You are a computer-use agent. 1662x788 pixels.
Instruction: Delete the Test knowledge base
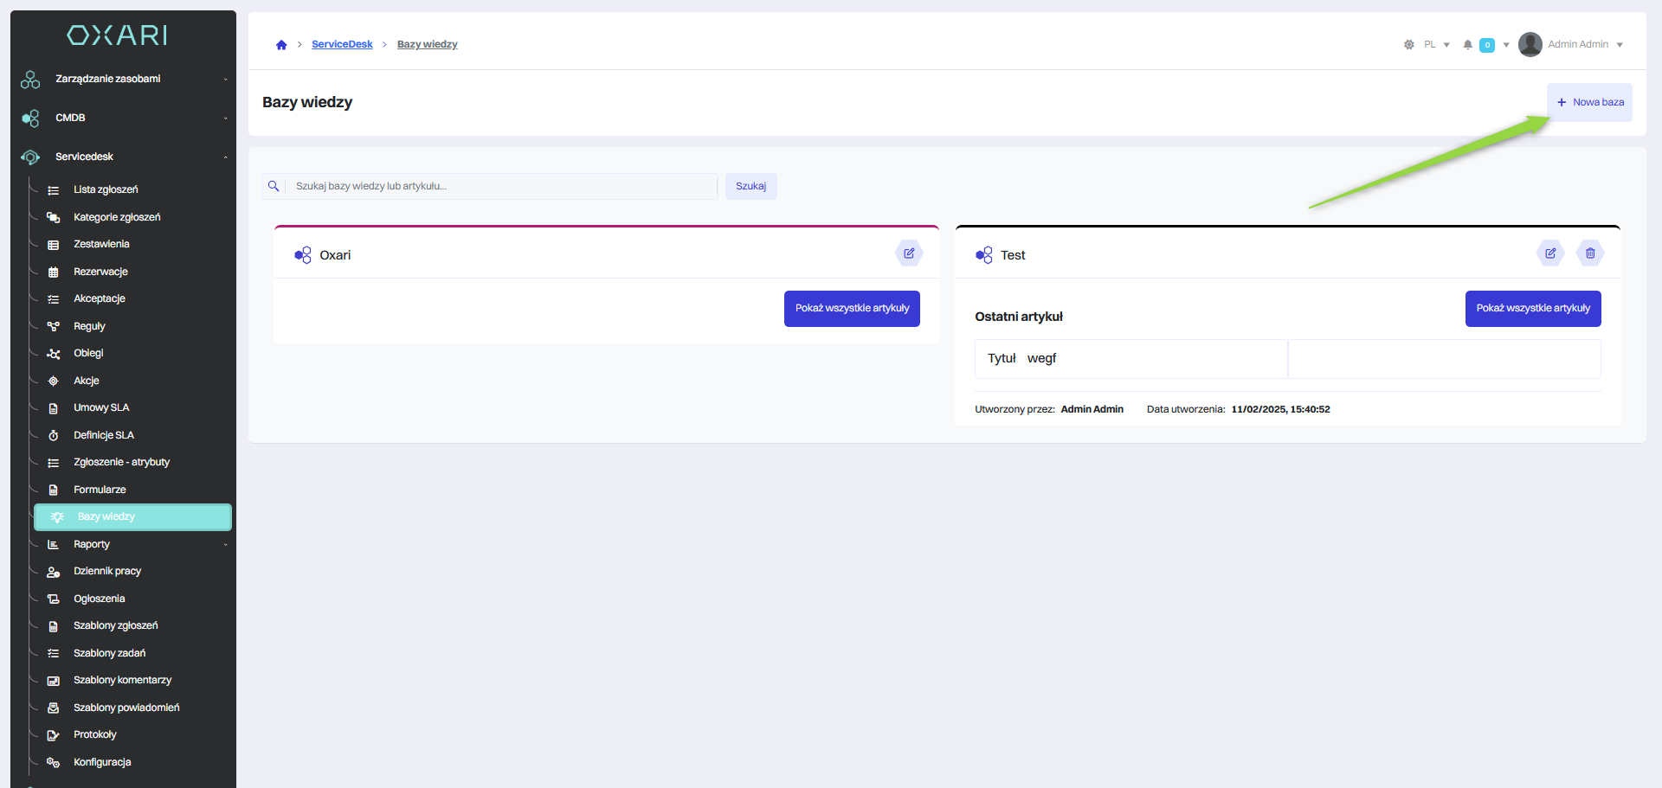pos(1590,253)
